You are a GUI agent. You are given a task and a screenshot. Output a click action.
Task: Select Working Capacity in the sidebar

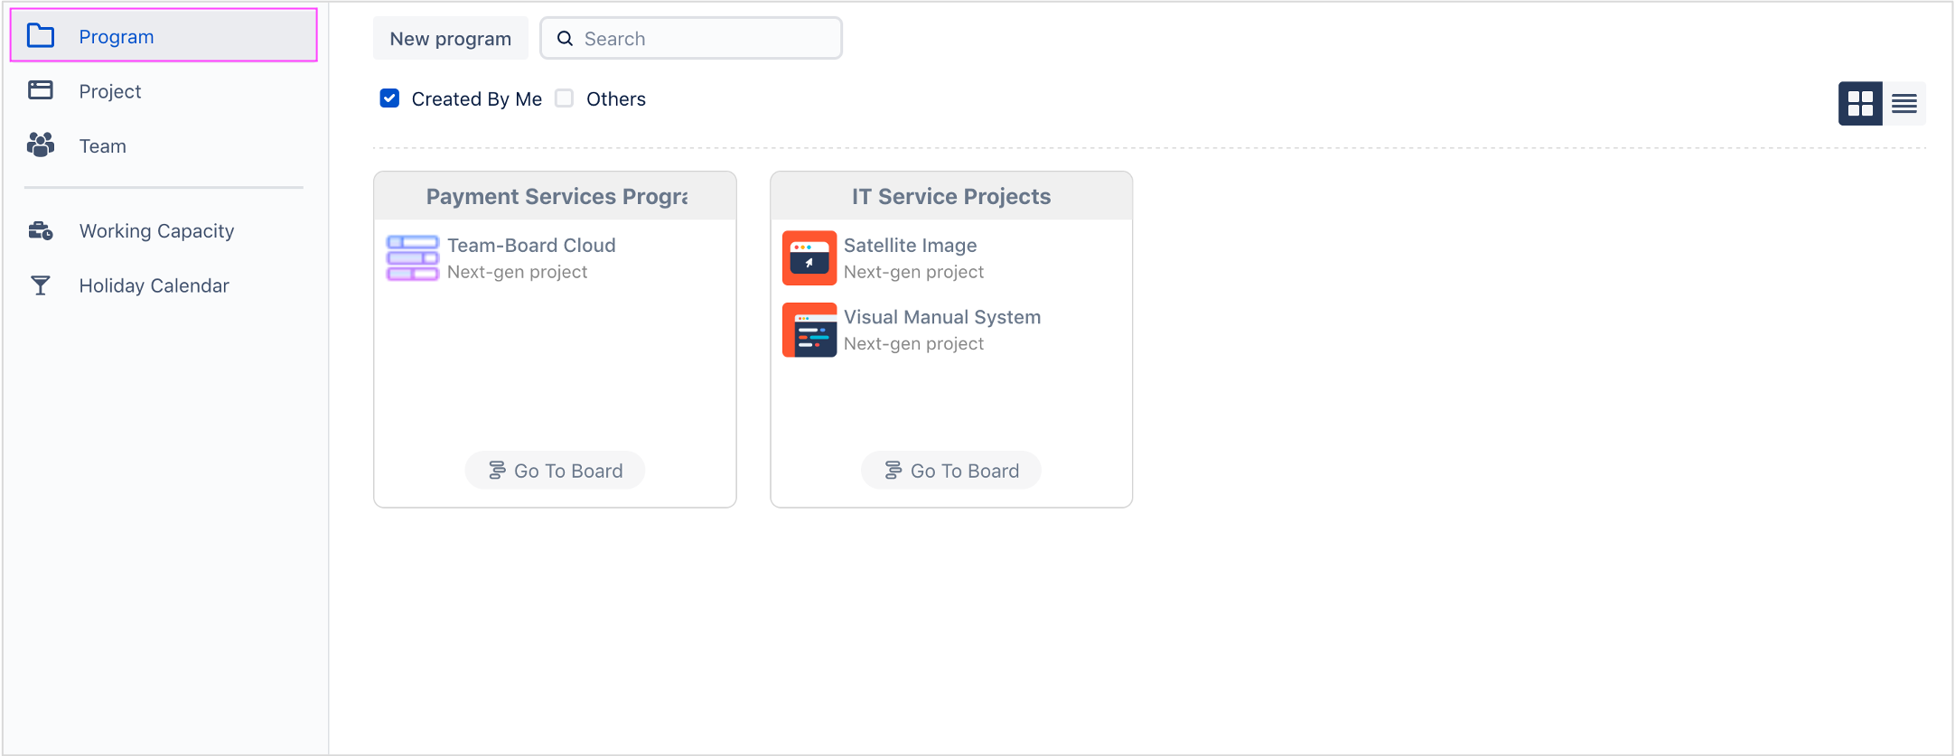[x=156, y=231]
